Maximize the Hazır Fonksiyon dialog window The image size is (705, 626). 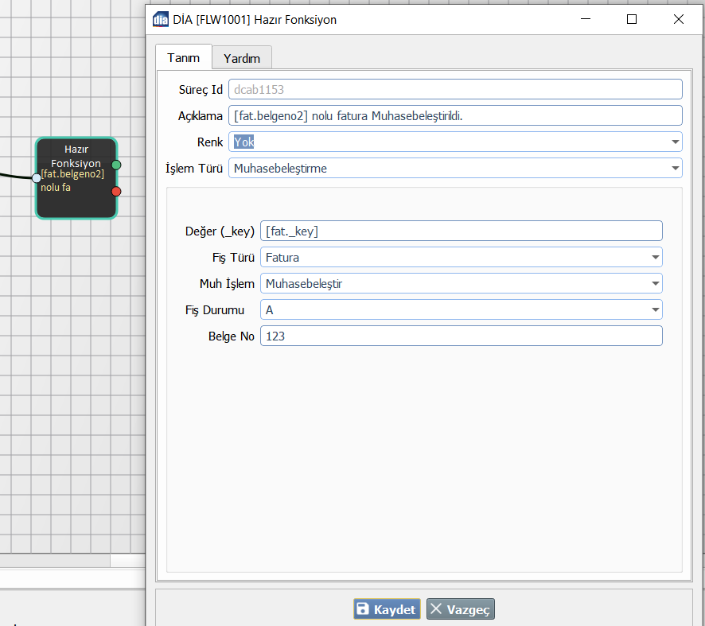click(x=632, y=20)
